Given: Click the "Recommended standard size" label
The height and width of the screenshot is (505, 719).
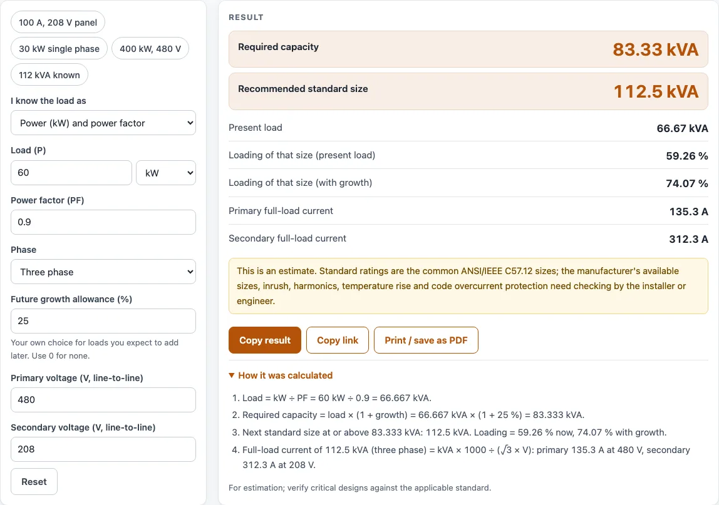Looking at the screenshot, I should (x=303, y=89).
